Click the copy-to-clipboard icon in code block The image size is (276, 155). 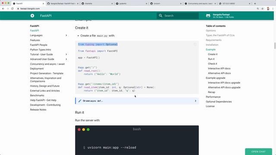coord(195,44)
